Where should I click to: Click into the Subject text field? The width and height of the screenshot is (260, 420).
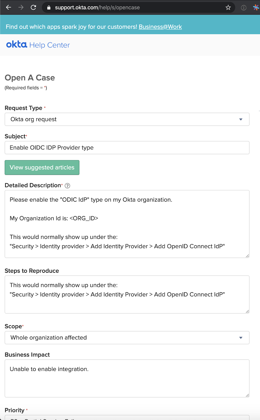[x=127, y=148]
